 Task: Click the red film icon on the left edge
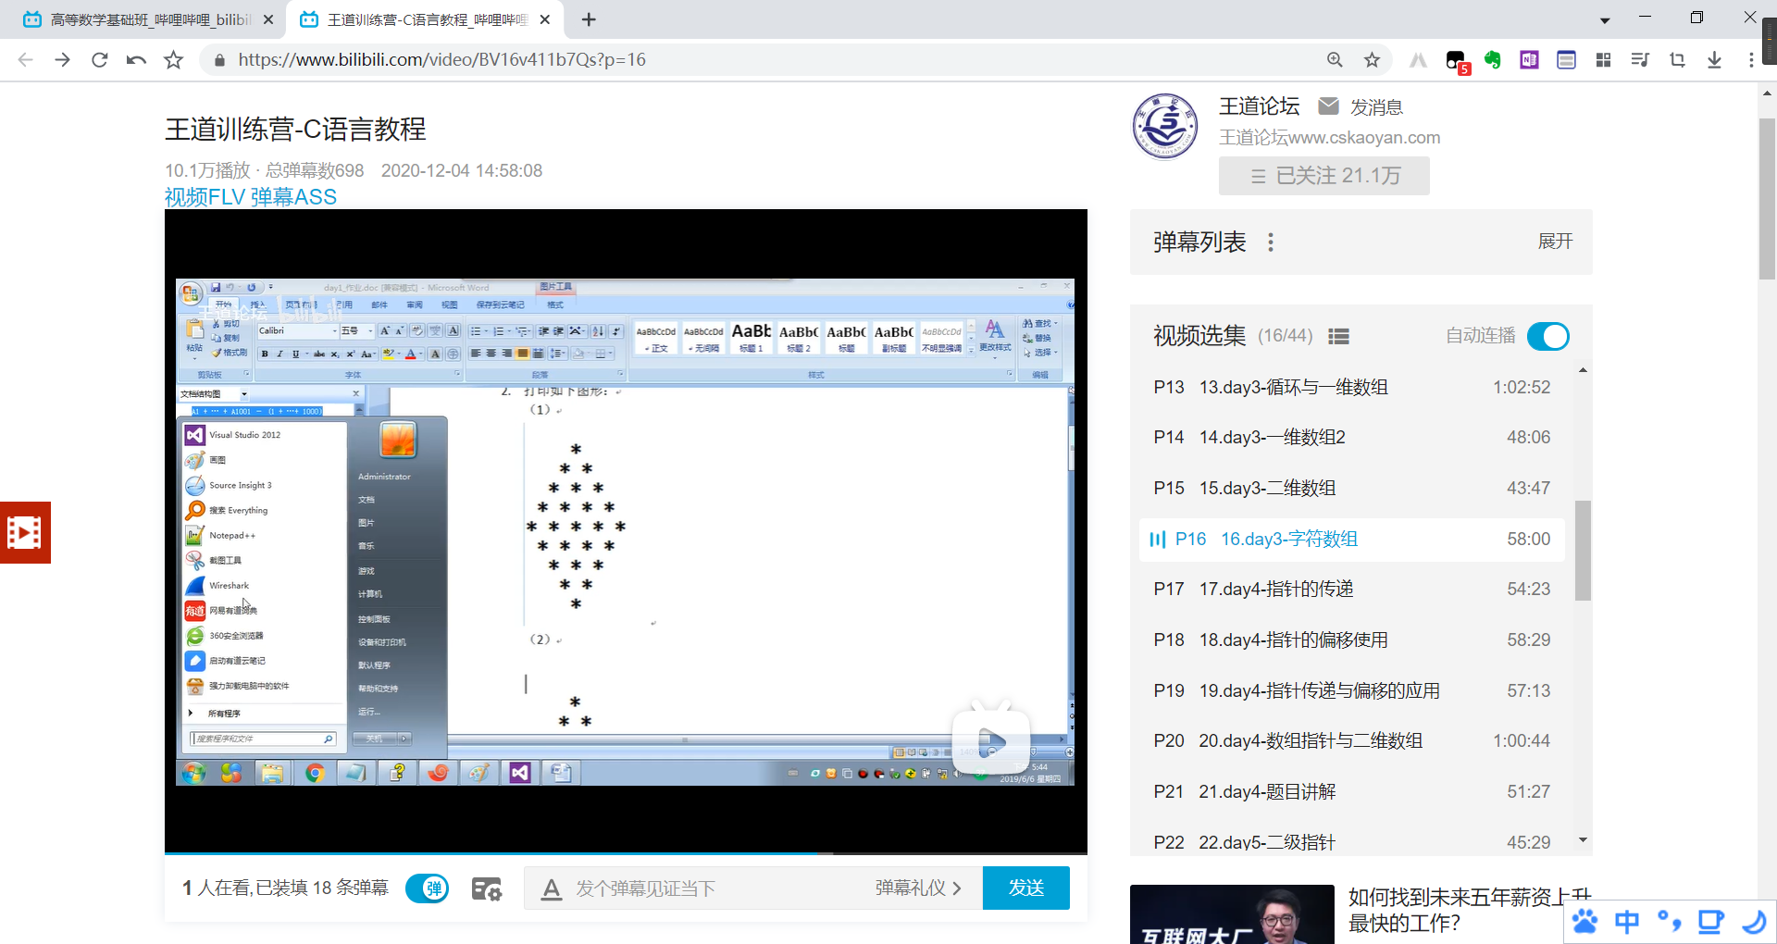25,532
